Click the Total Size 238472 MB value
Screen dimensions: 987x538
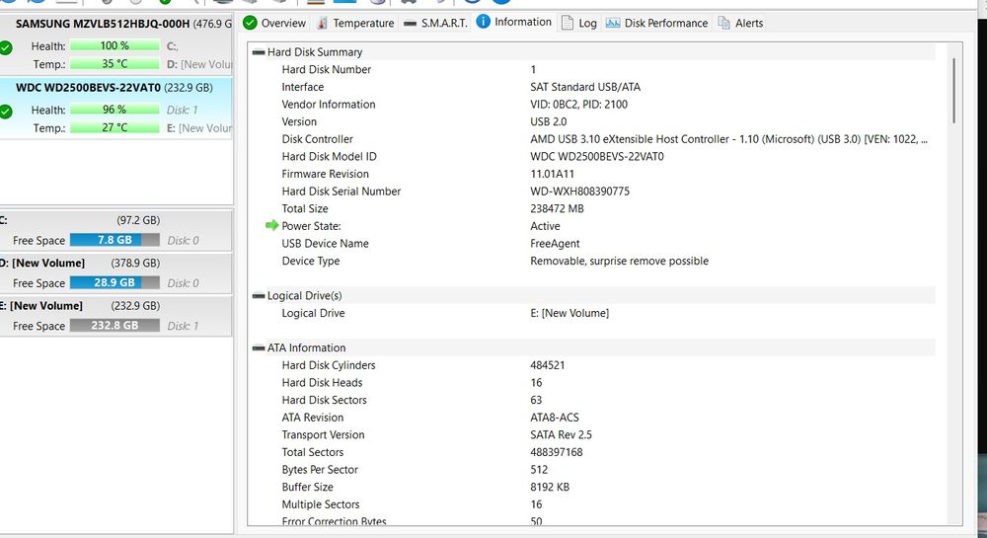click(557, 209)
